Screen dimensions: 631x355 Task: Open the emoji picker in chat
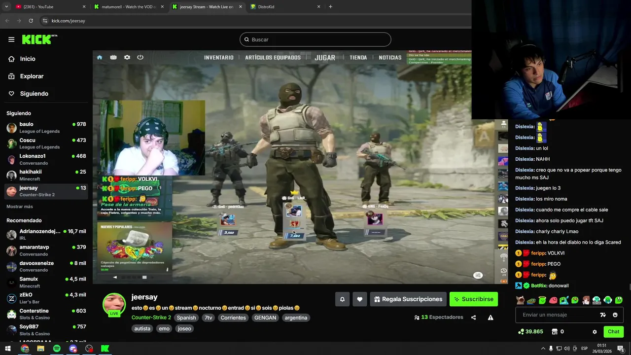615,315
